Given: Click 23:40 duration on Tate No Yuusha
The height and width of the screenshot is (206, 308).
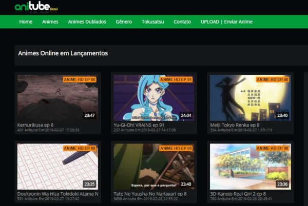Looking at the screenshot, I should [x=186, y=184].
